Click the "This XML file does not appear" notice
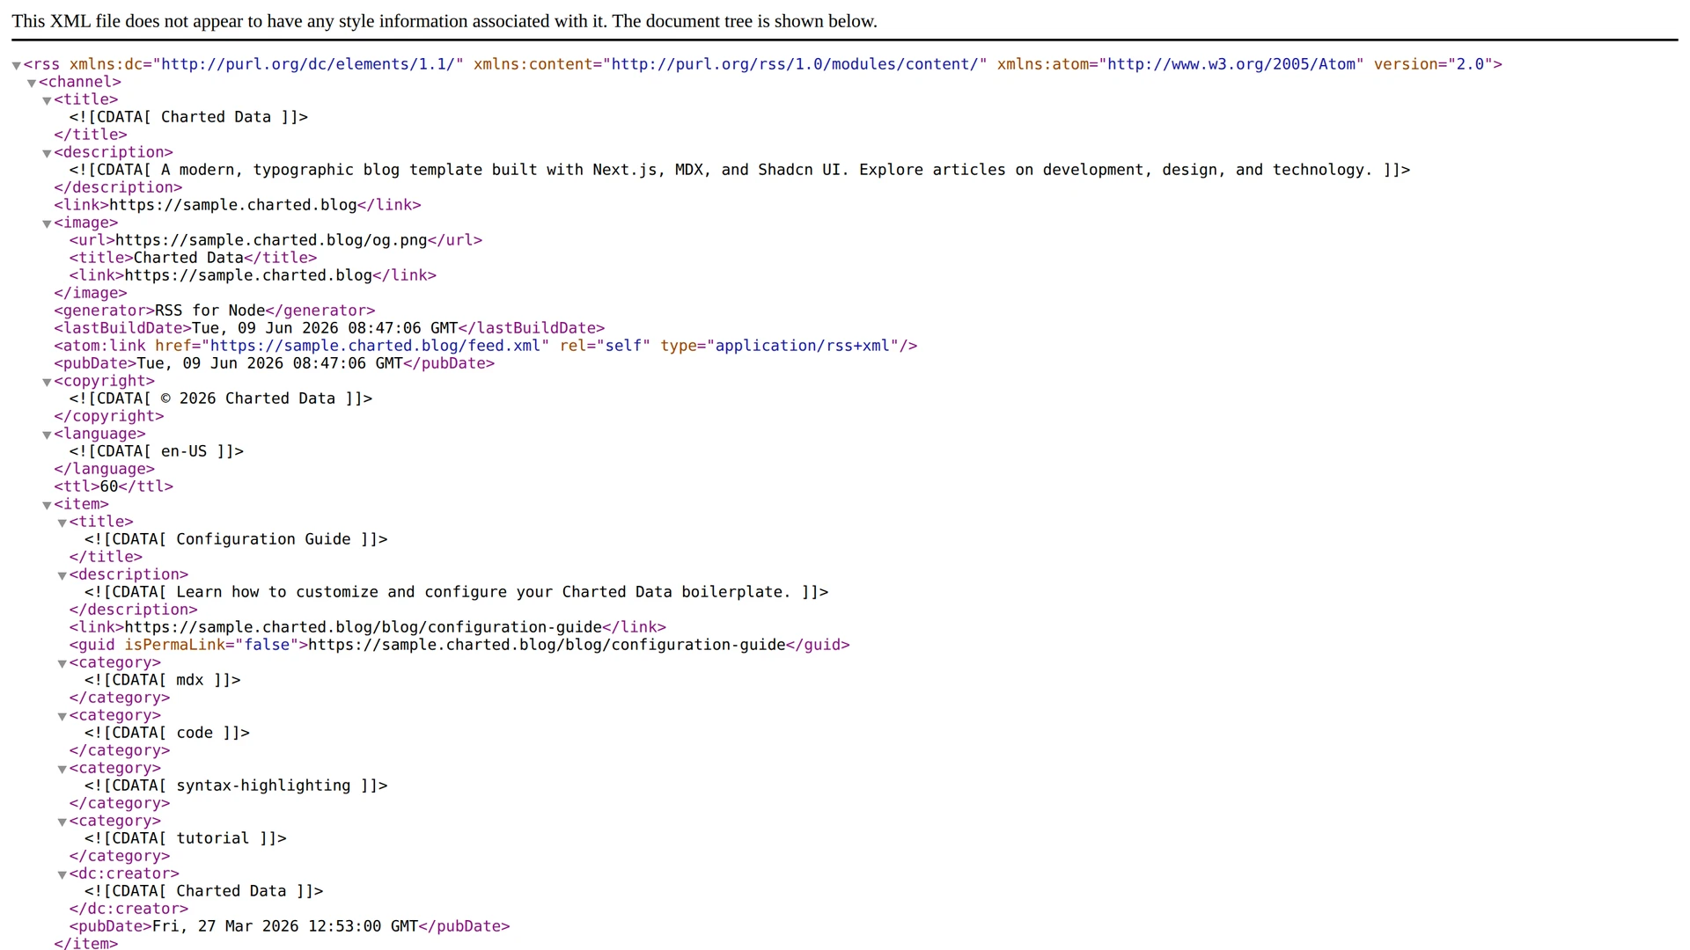 [445, 21]
